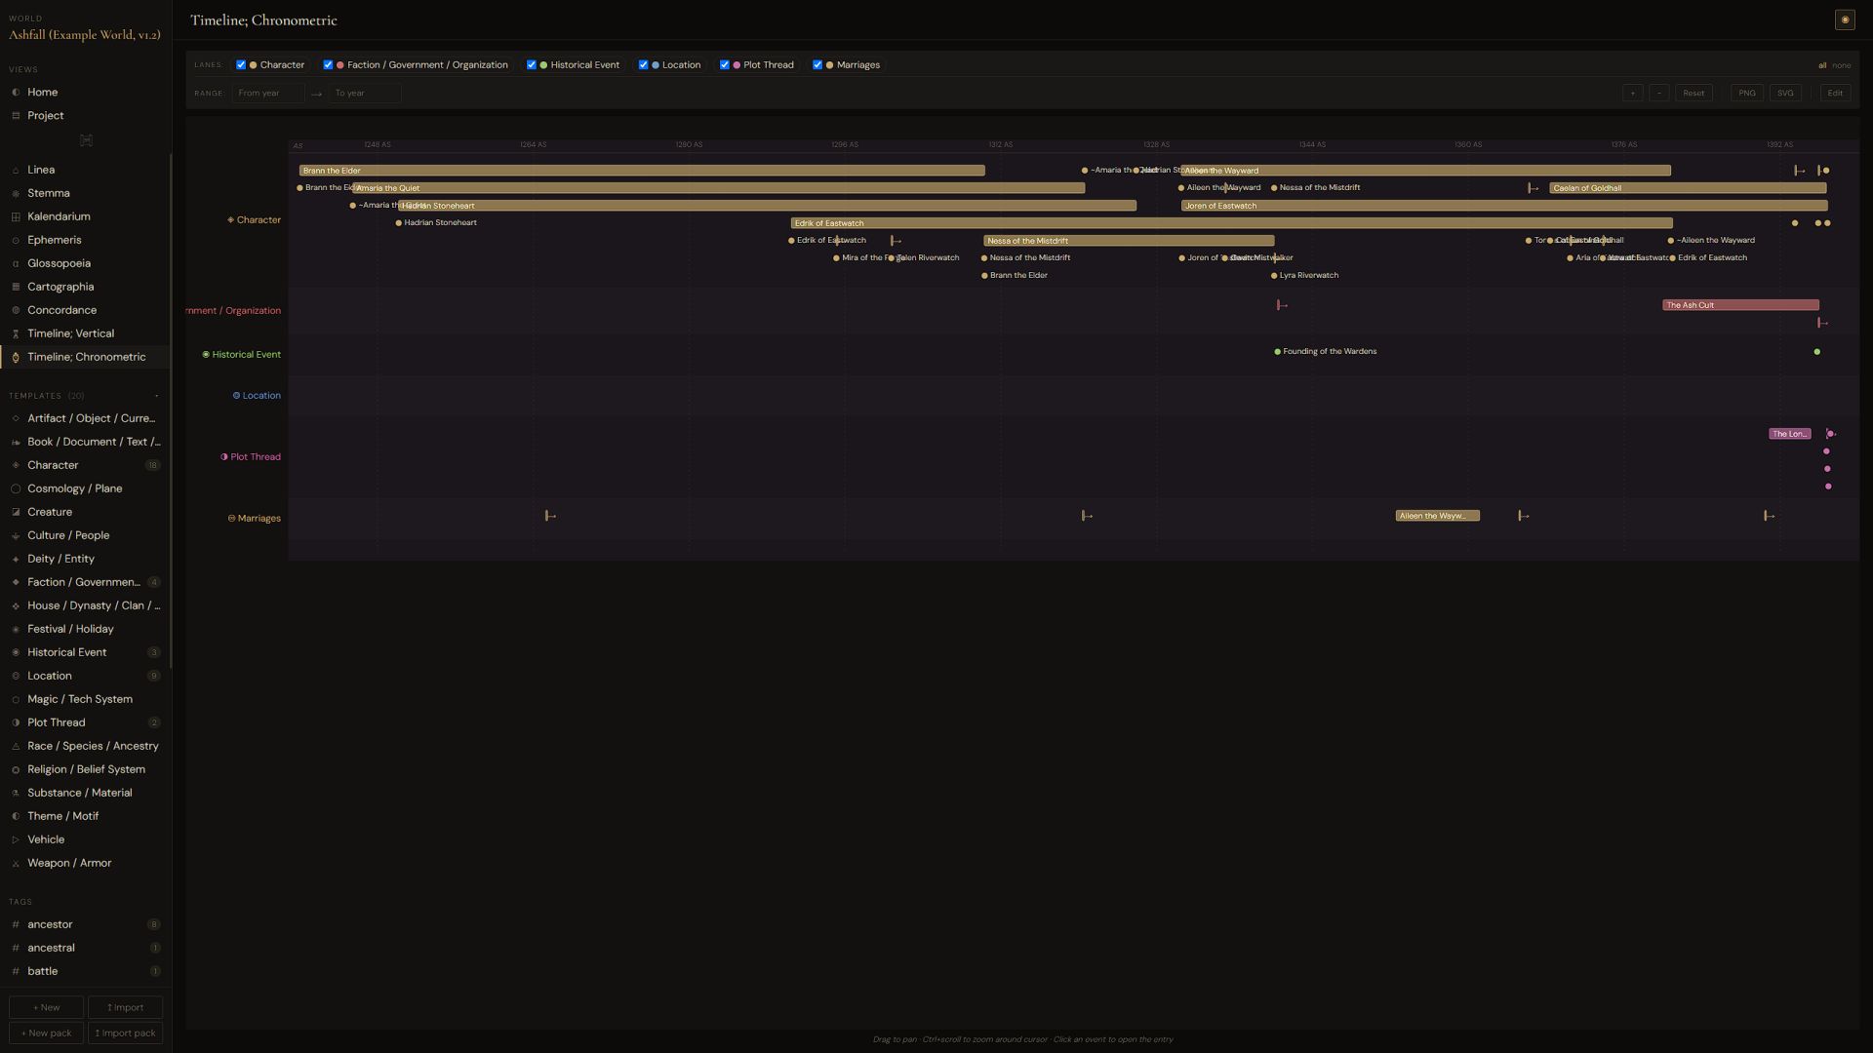1873x1053 pixels.
Task: Click the zoom in plus button
Action: click(1632, 94)
